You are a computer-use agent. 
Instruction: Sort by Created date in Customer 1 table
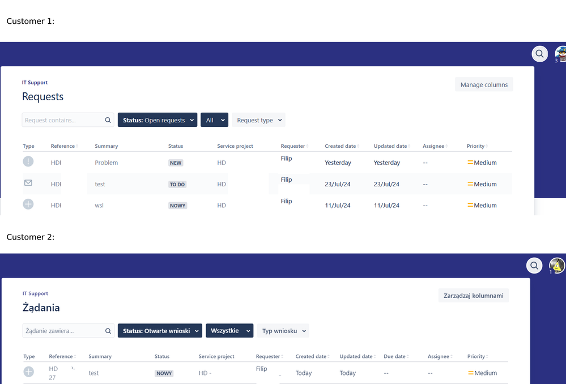(342, 146)
